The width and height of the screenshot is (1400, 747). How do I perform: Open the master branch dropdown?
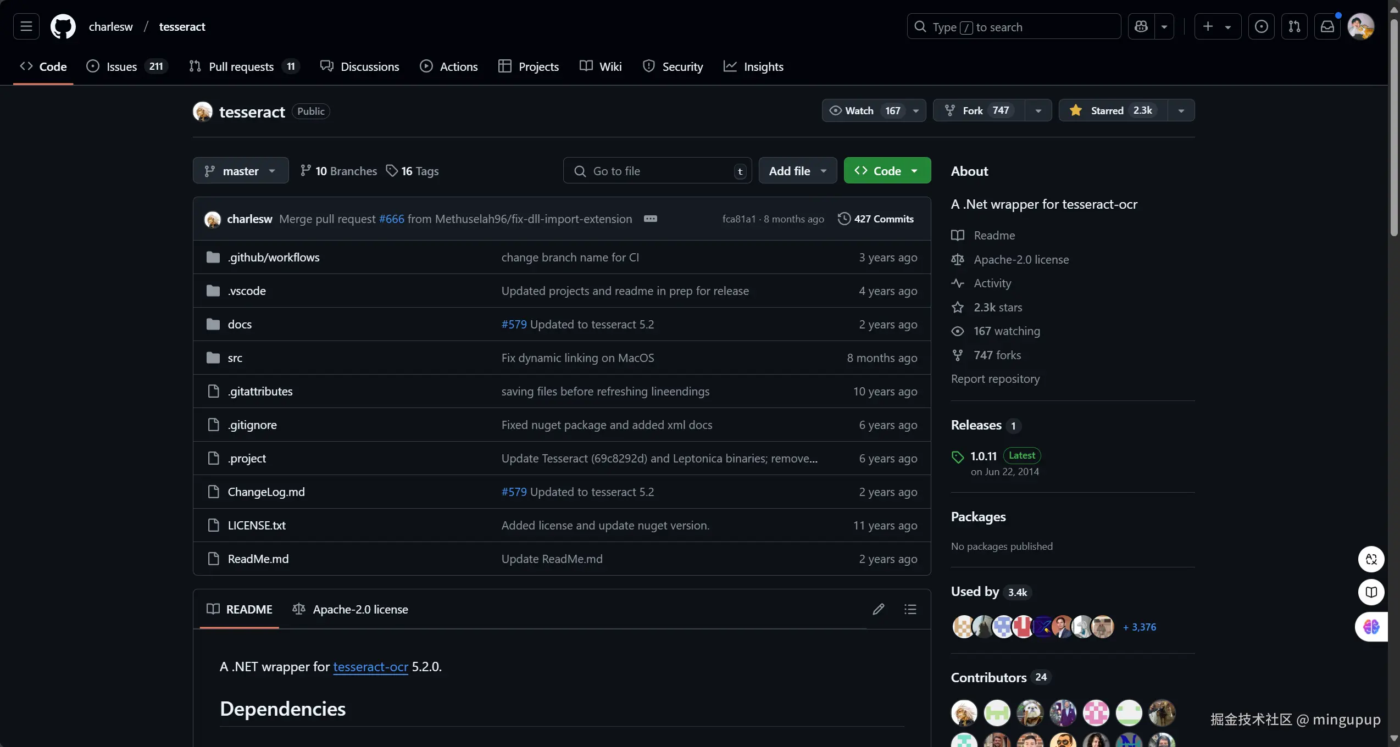coord(240,171)
